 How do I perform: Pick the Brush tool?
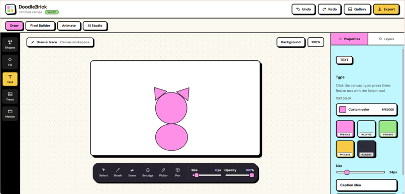pos(118,172)
